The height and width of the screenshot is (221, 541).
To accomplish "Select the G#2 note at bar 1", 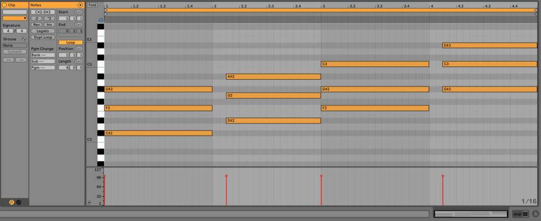I will click(x=158, y=89).
